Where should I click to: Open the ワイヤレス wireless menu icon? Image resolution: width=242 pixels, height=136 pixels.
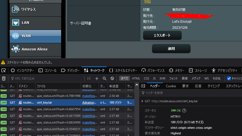(x=16, y=9)
